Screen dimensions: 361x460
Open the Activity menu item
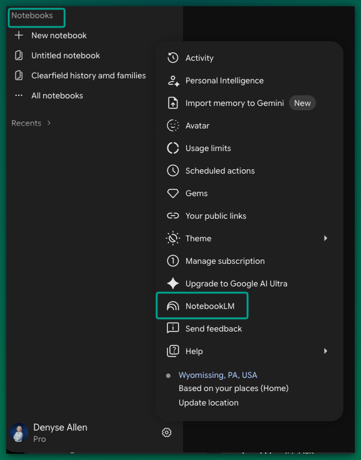click(x=249, y=58)
